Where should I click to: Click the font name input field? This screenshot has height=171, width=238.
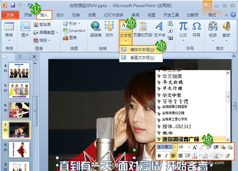(165, 147)
